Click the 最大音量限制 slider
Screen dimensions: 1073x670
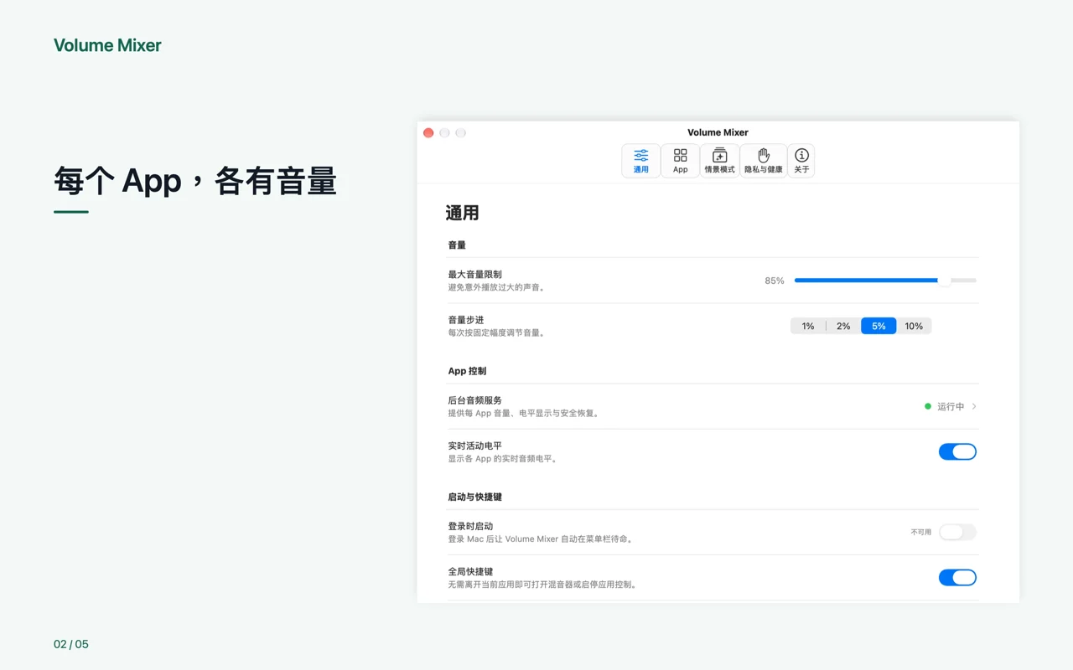(885, 281)
